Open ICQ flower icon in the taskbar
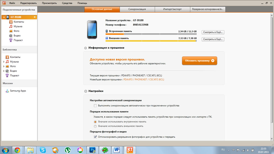 coord(105,150)
